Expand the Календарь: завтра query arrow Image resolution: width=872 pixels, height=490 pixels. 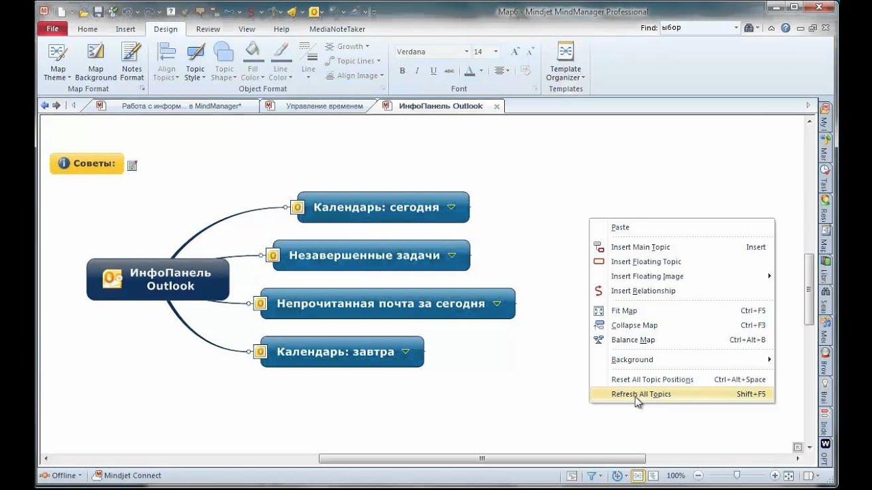(406, 352)
